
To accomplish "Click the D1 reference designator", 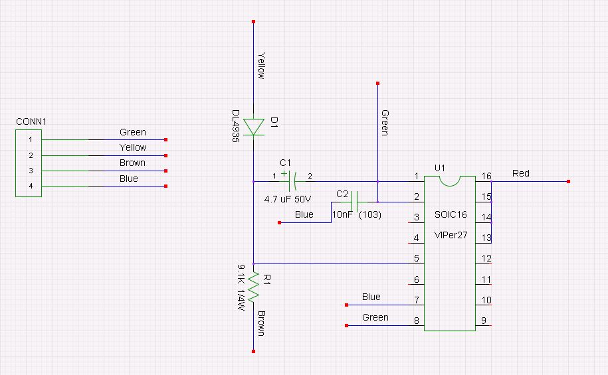I will coord(274,122).
